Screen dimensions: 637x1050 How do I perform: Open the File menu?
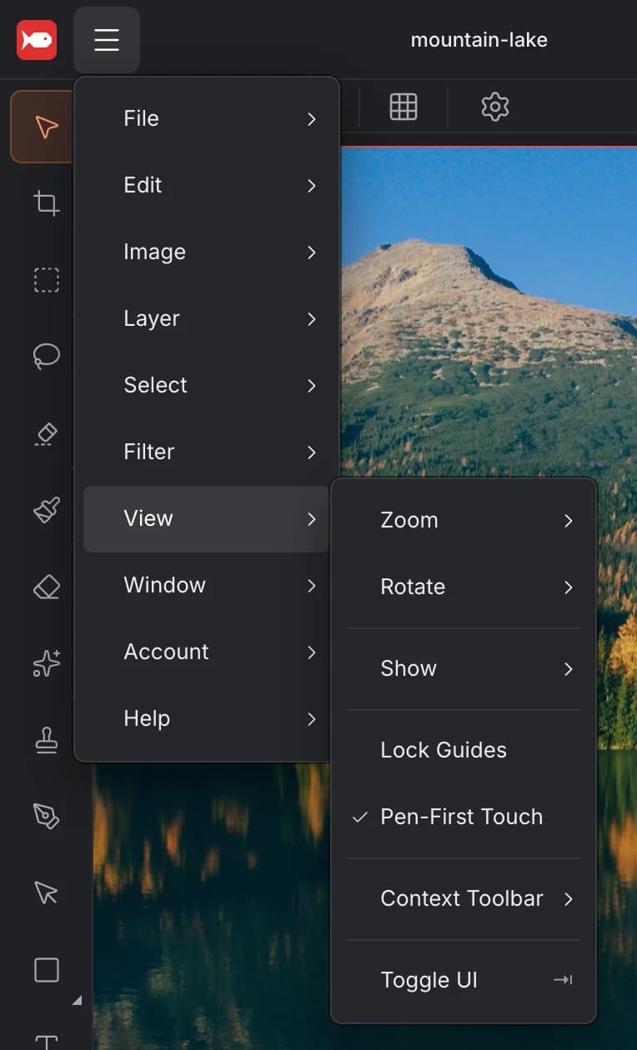tap(207, 118)
